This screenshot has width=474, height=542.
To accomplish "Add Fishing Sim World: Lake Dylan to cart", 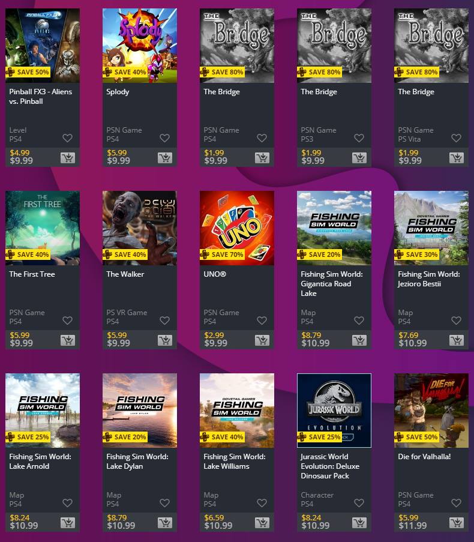I will [165, 523].
